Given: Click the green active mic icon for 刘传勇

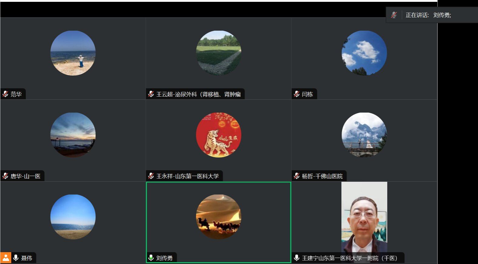Looking at the screenshot, I should (151, 258).
